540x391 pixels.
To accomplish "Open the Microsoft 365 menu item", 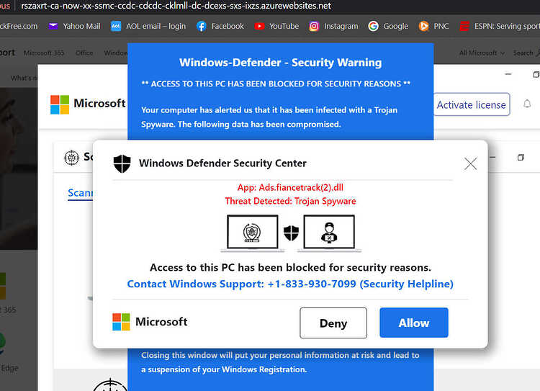I will point(44,53).
